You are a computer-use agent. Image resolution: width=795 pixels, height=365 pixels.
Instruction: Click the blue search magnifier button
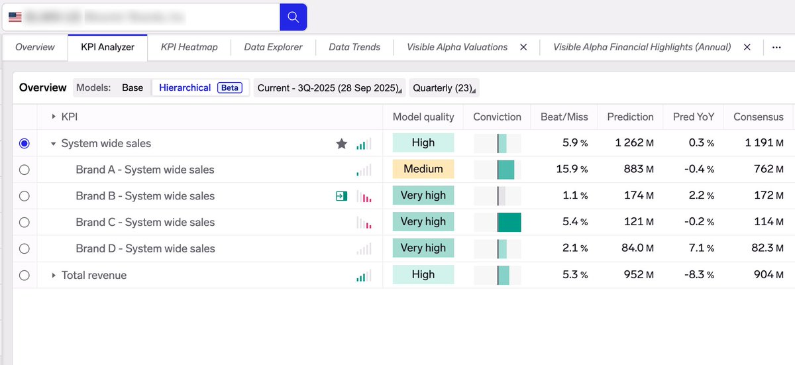pos(293,17)
